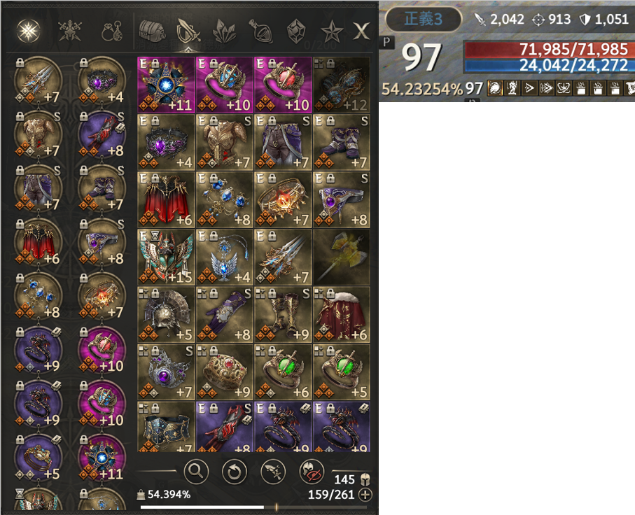The image size is (635, 515).
Task: Open the rings and earrings accessories icon
Action: [x=112, y=31]
